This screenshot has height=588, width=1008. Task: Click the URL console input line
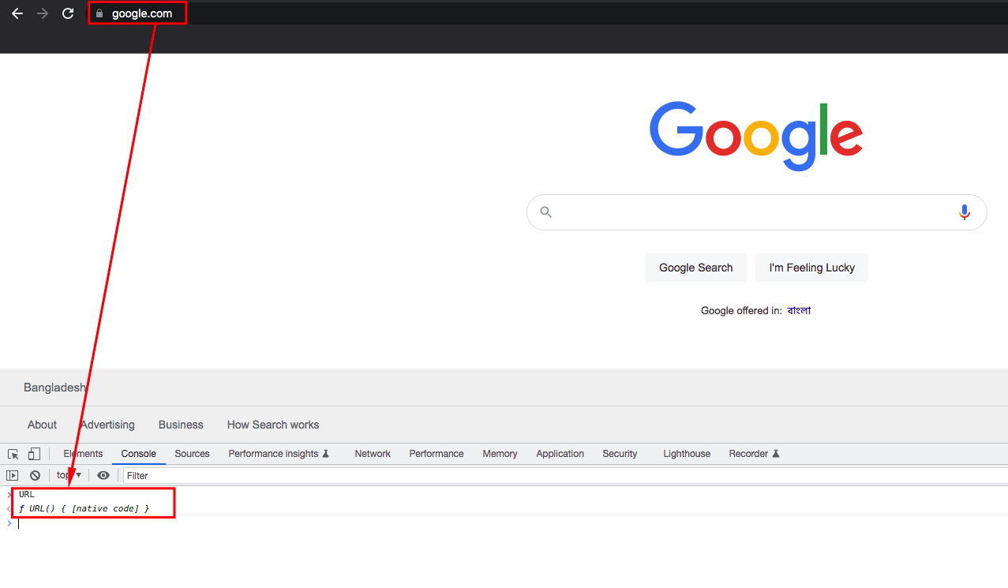(27, 494)
